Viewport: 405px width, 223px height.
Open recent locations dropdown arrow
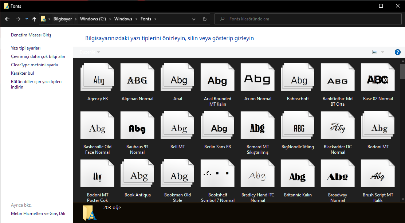(x=27, y=19)
